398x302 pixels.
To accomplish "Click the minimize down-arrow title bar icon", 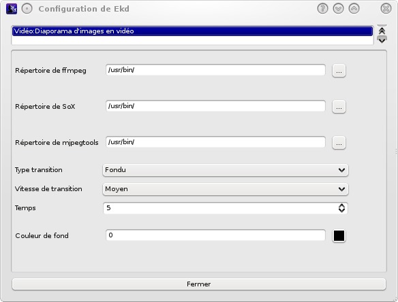I will point(338,9).
